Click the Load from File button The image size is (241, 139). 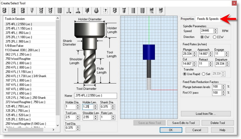pos(206,114)
